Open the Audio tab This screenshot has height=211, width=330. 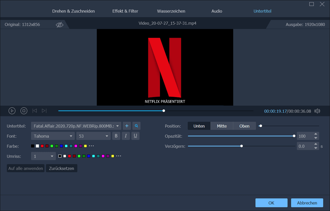217,11
